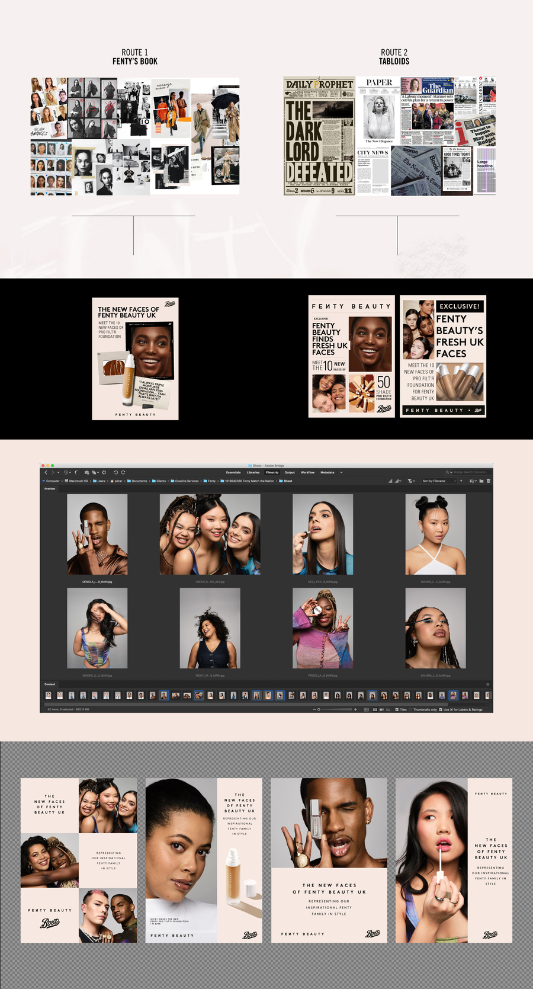Click Computer in the path bar
This screenshot has height=989, width=533.
pyautogui.click(x=53, y=481)
